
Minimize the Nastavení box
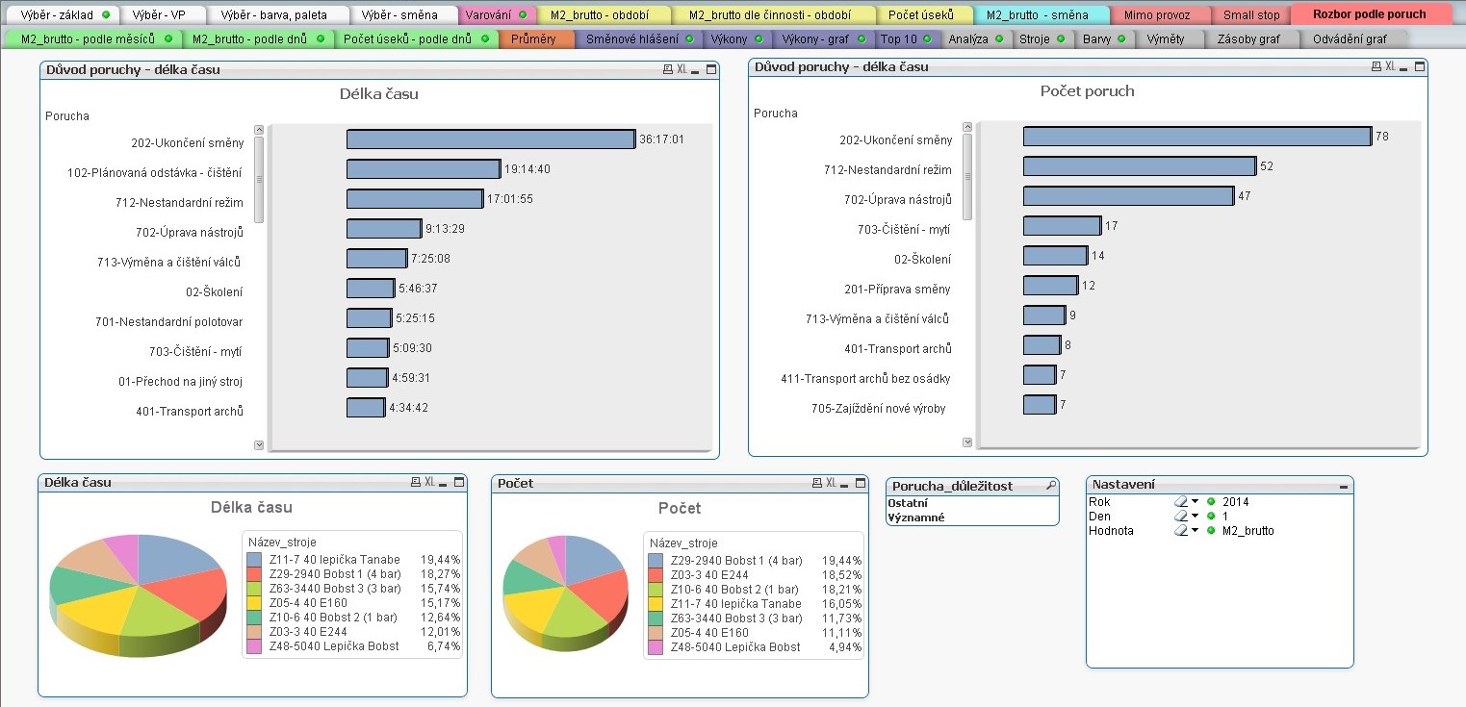[1343, 486]
